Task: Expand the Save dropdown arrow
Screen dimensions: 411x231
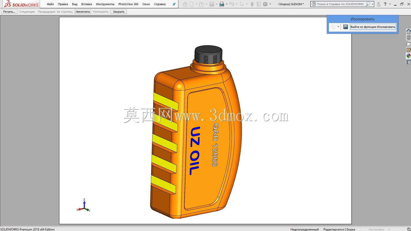Action: point(217,4)
